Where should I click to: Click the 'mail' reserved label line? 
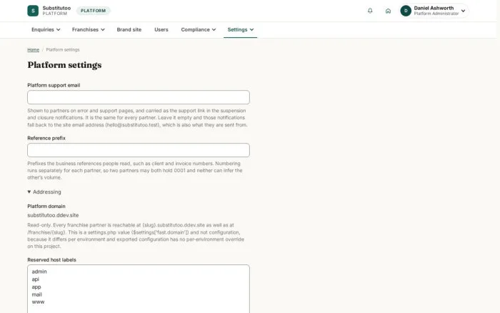coord(36,294)
